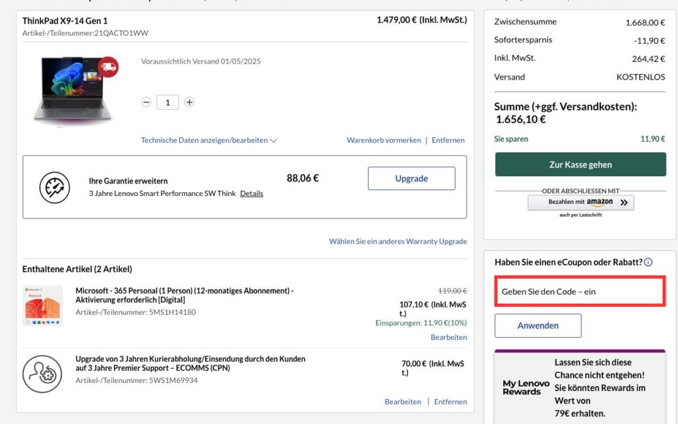
Task: Click the Premier Support service icon
Action: pyautogui.click(x=42, y=374)
